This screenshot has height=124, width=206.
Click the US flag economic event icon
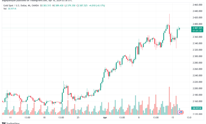pyautogui.click(x=182, y=112)
